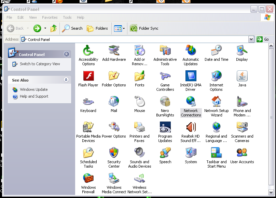Select Internet Options icon
The height and width of the screenshot is (198, 276).
[x=216, y=76]
